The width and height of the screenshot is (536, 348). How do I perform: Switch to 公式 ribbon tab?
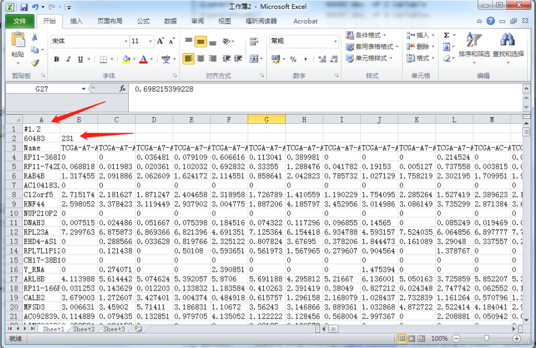[x=143, y=21]
